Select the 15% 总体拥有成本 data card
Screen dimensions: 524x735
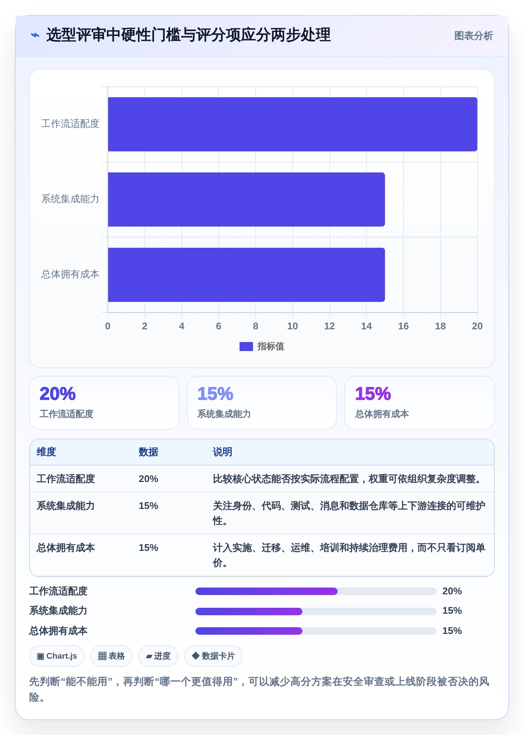tap(420, 403)
